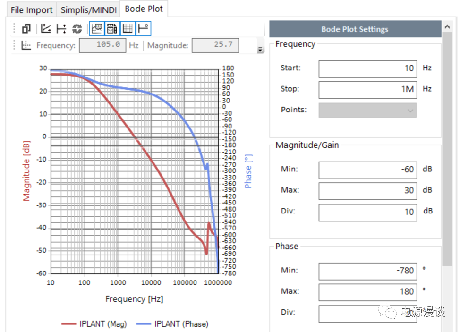Click the Frequency Start input field

pyautogui.click(x=367, y=68)
